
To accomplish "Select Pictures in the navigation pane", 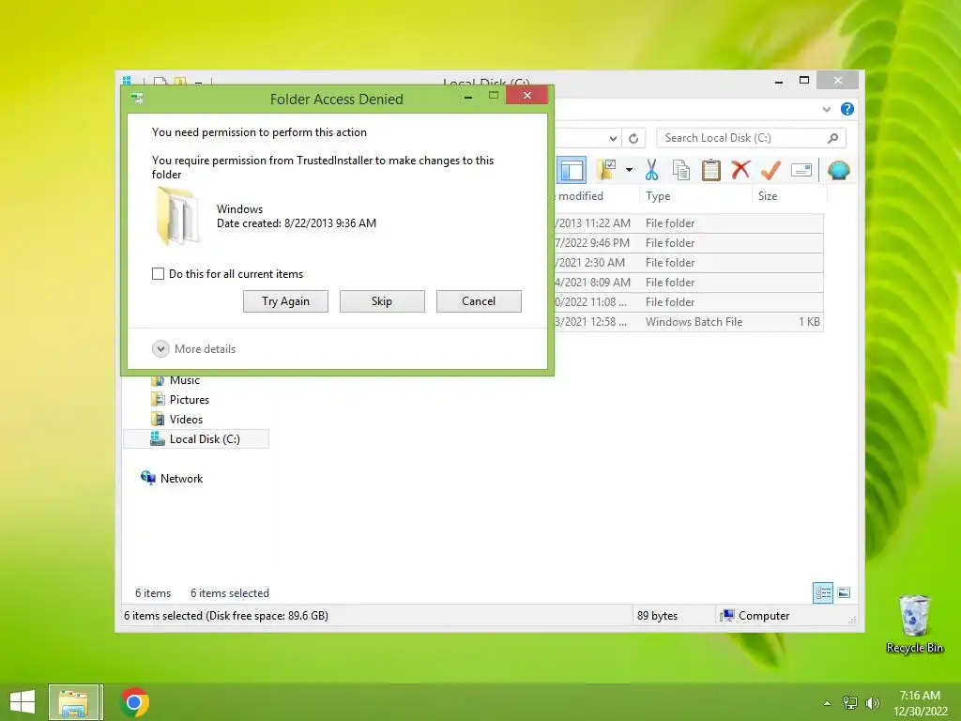I will coord(190,400).
